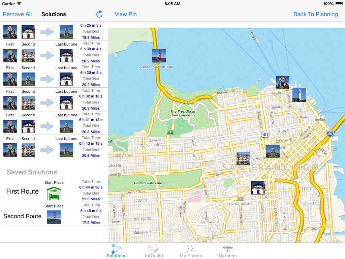Select the Painted Ladies houses pin on map

click(243, 159)
